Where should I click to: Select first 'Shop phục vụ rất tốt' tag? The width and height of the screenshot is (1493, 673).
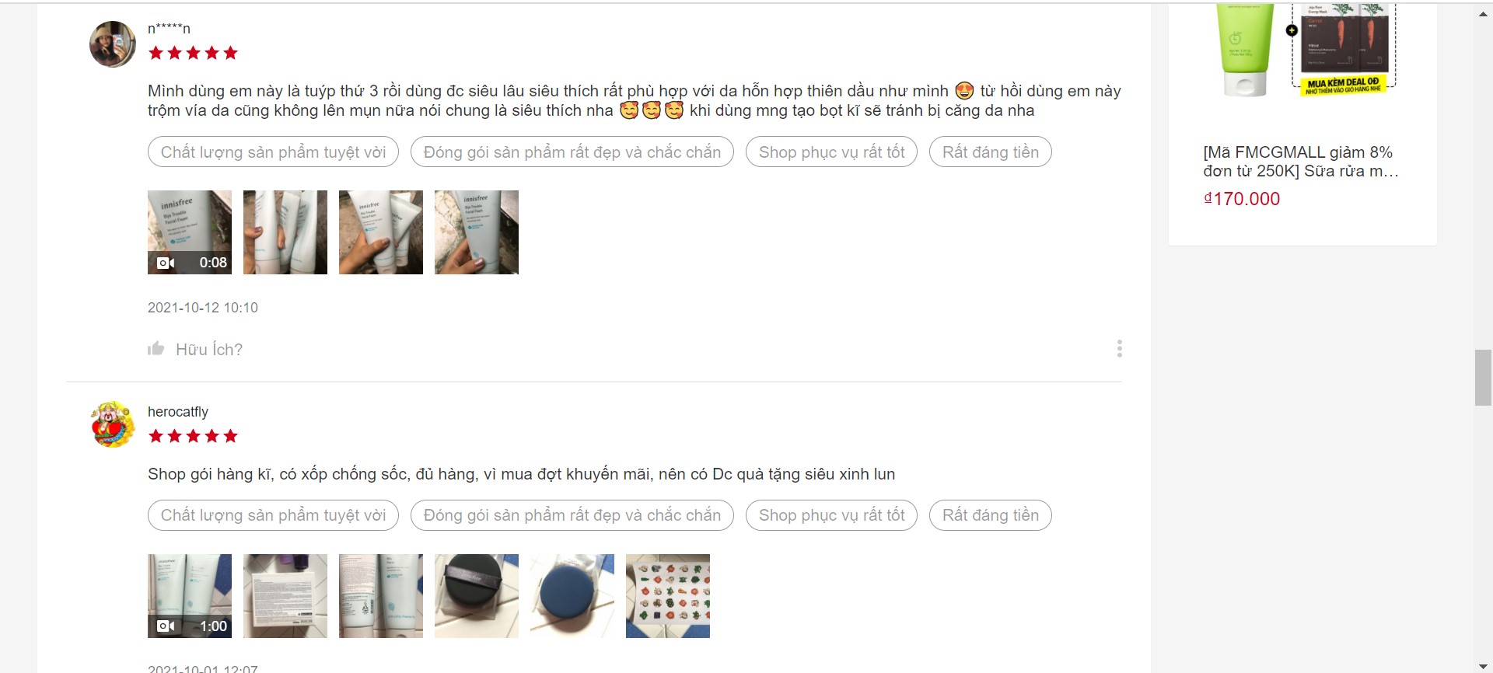(831, 152)
